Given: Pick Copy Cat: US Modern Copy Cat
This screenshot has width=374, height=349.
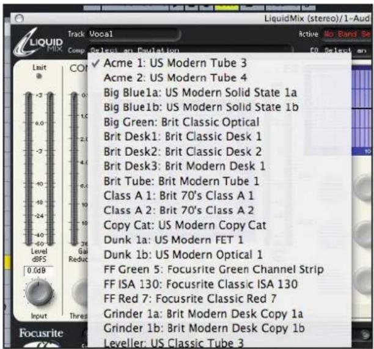Looking at the screenshot, I should coord(219,225).
